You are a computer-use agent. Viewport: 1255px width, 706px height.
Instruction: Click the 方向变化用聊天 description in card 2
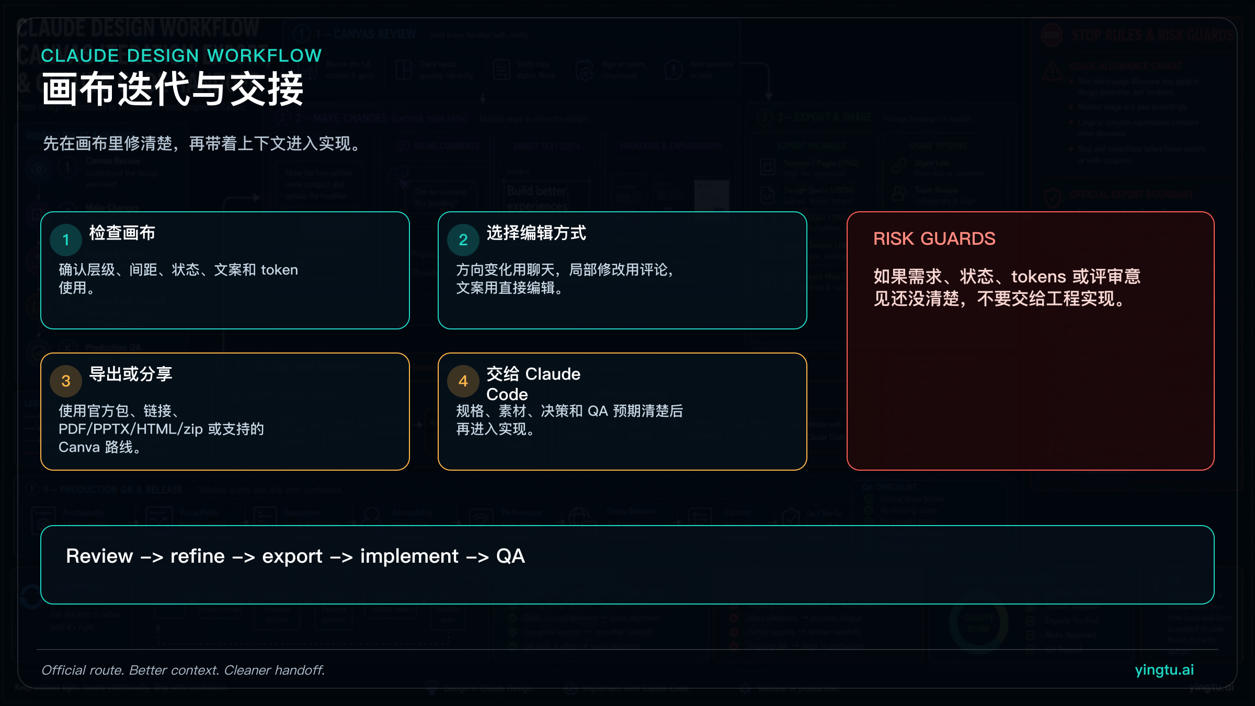[x=565, y=278]
